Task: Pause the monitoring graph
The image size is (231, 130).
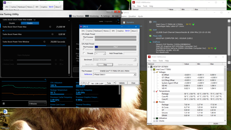Action: coord(4,103)
